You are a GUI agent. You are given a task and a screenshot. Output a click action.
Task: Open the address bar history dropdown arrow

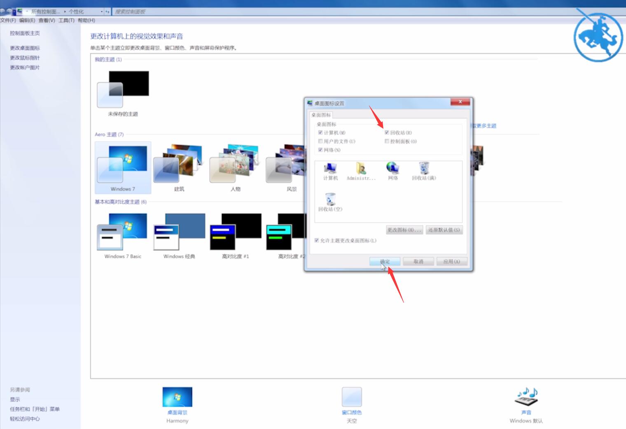pyautogui.click(x=102, y=12)
